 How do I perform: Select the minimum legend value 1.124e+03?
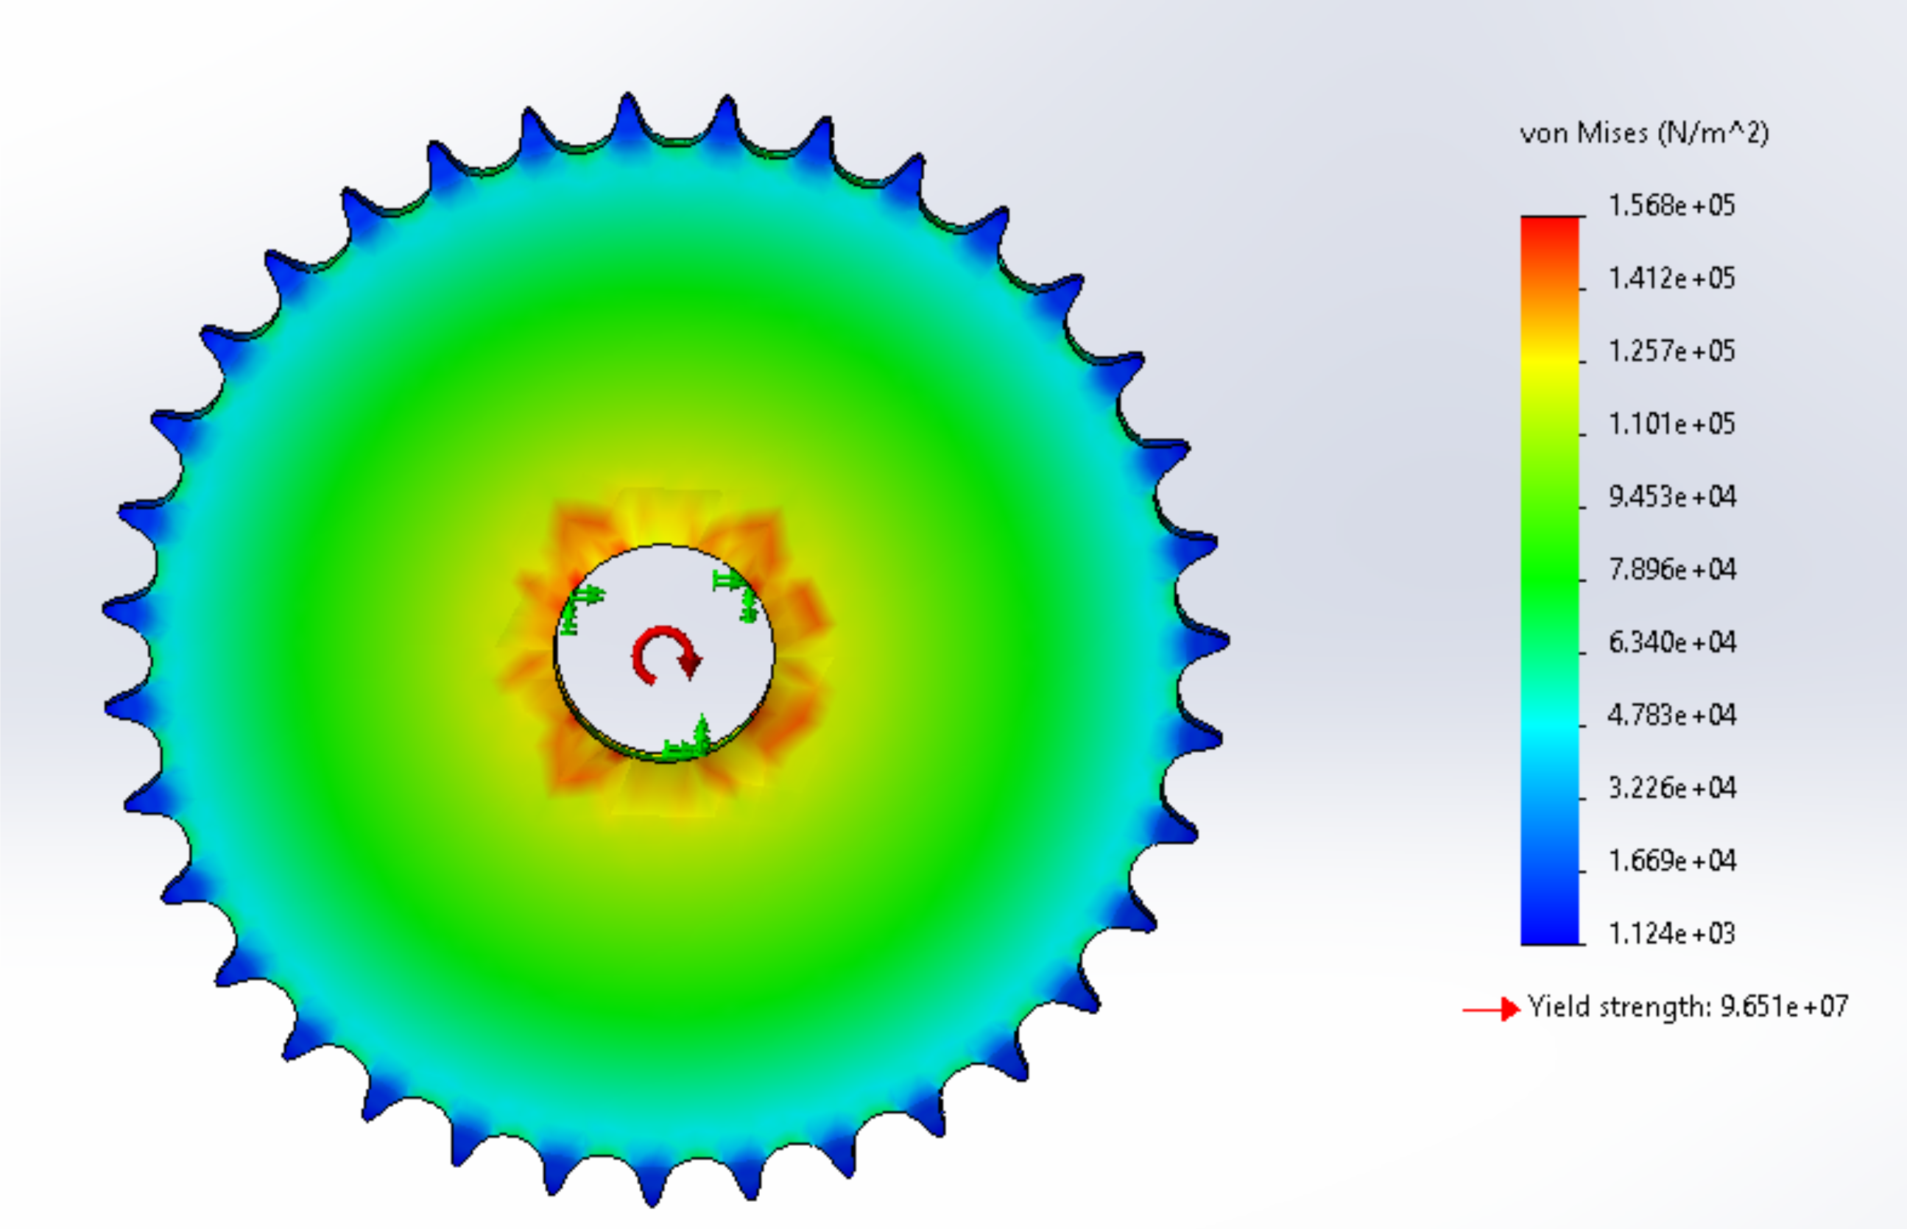pos(1671,933)
